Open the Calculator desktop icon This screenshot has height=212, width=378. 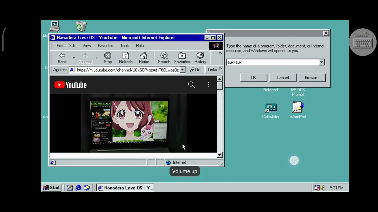(271, 111)
